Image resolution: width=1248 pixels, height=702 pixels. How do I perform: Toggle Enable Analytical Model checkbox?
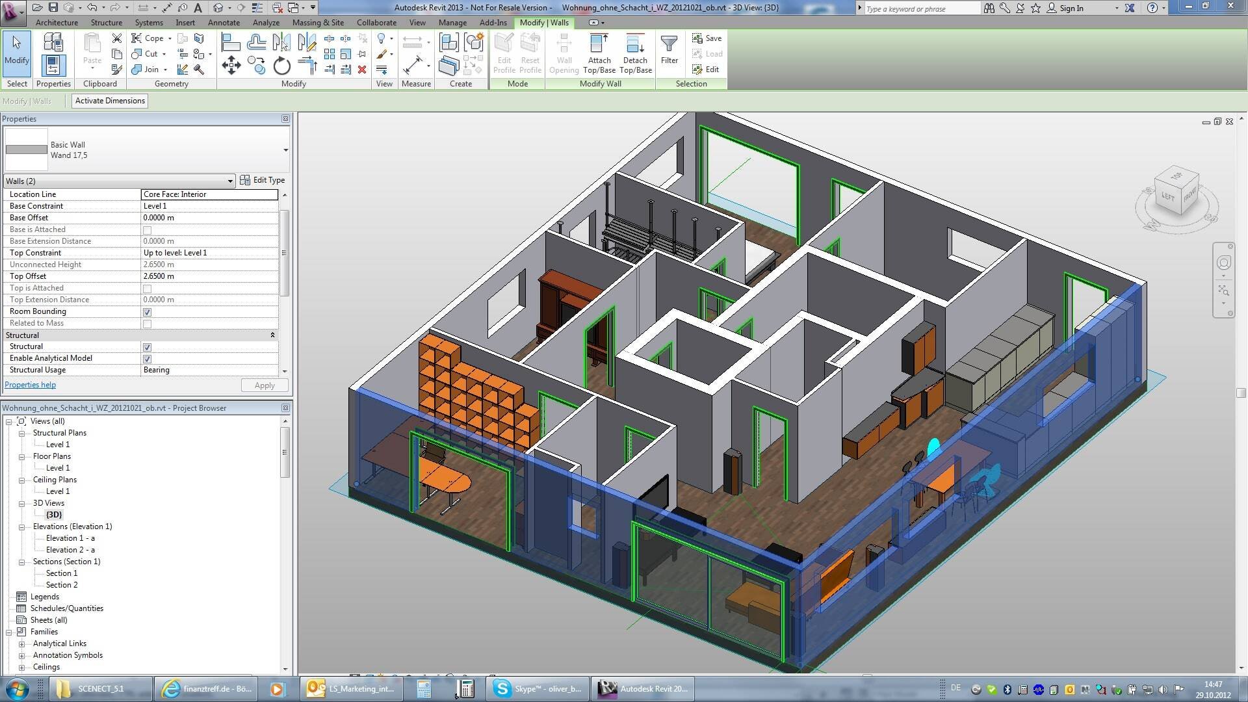point(146,357)
